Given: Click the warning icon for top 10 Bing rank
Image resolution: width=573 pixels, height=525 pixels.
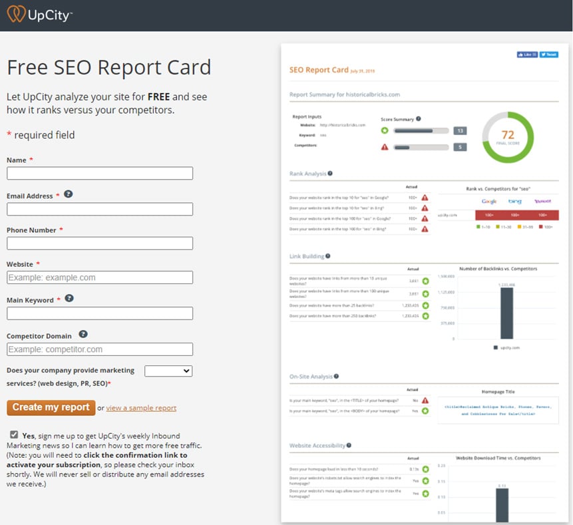Looking at the screenshot, I should (425, 208).
